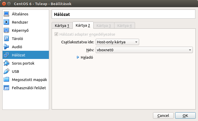Open the Megosztott mappák category
This screenshot has width=198, height=121.
tap(26, 79)
